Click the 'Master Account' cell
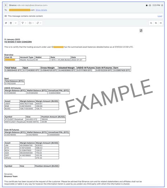Viewport: 167px width, 188px height. 27,60
